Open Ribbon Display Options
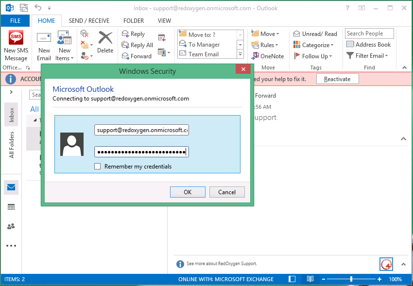The image size is (413, 286). 362,8
